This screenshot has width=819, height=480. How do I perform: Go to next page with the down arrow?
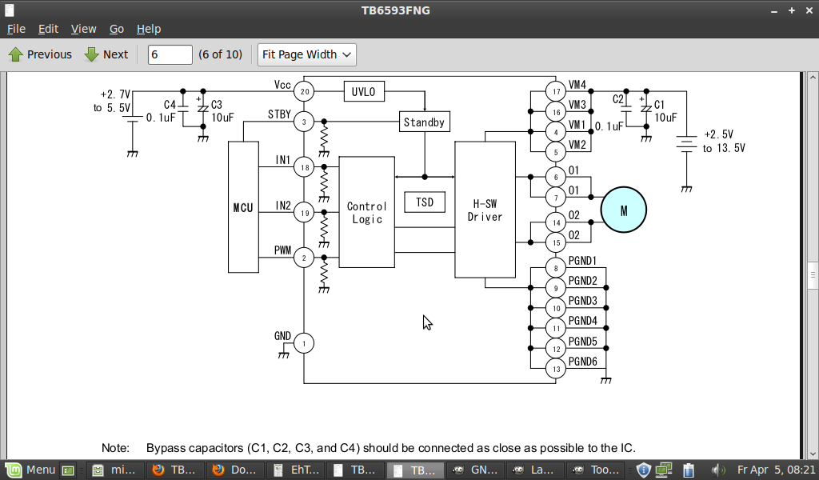tap(106, 54)
